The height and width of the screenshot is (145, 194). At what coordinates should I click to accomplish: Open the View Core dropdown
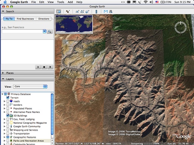[30, 86]
